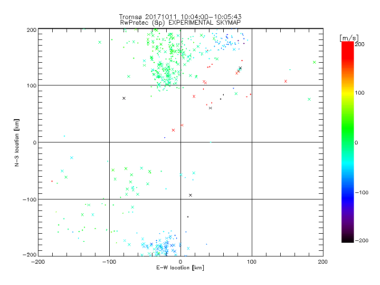The height and width of the screenshot is (285, 380).
Task: Click the cyan dot near E-W -163, N-S 11
Action: (64, 136)
